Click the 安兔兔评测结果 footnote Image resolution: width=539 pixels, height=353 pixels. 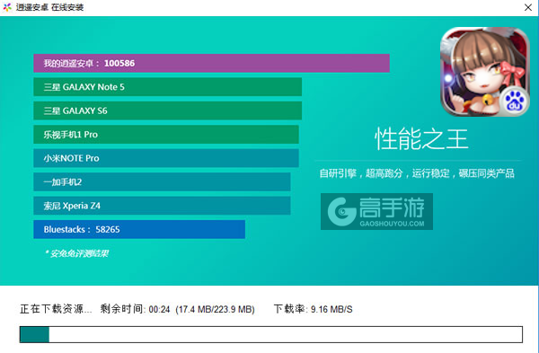[x=76, y=253]
